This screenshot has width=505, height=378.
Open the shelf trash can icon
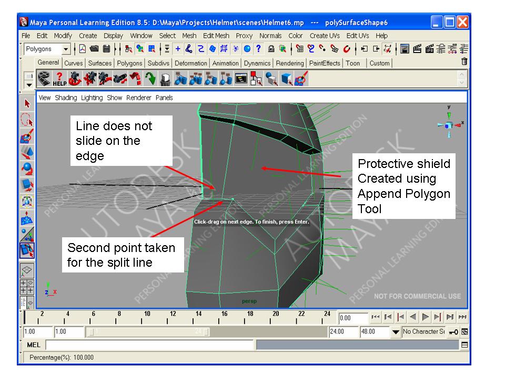464,61
